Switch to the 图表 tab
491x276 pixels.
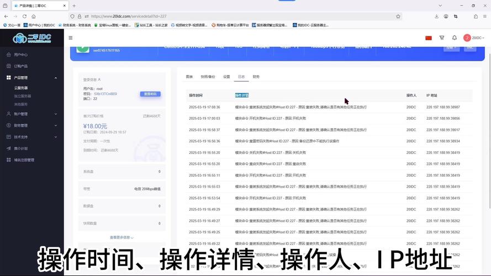tap(189, 77)
